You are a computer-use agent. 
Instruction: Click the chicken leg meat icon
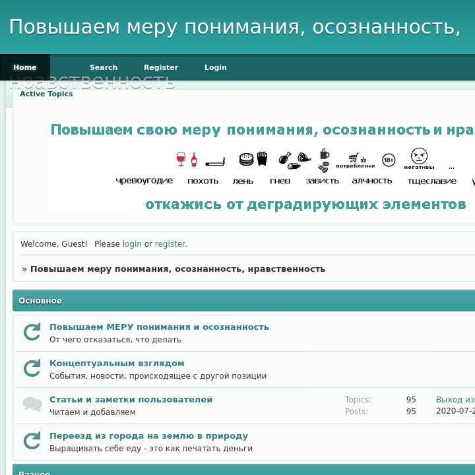pyautogui.click(x=294, y=160)
